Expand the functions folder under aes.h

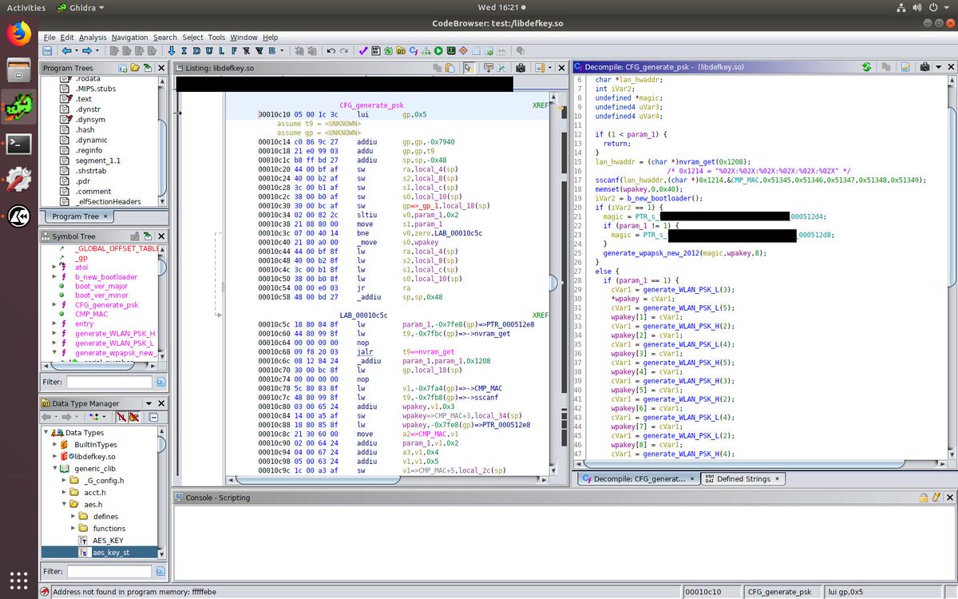(x=73, y=529)
